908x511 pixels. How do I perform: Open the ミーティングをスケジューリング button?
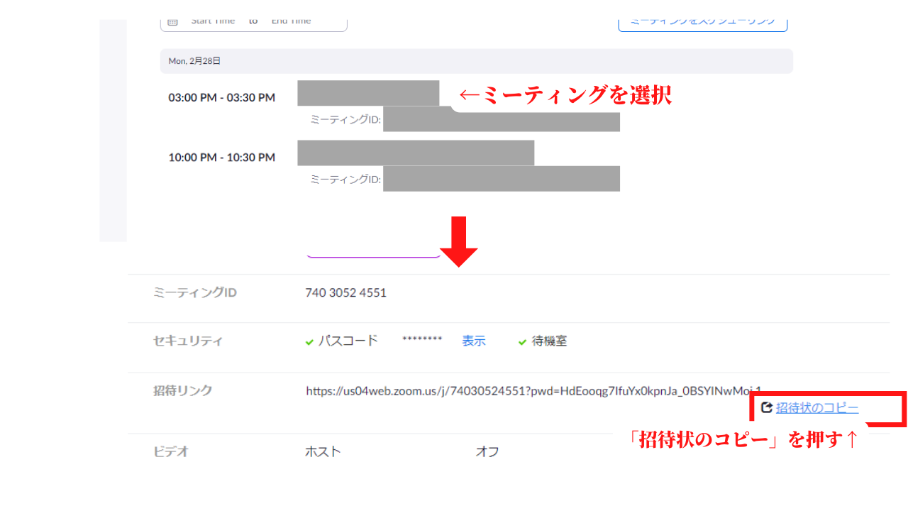coord(702,23)
